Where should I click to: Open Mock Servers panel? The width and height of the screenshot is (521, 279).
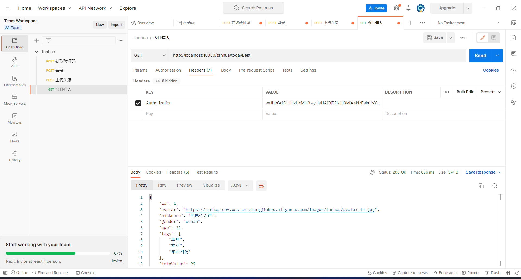[15, 100]
